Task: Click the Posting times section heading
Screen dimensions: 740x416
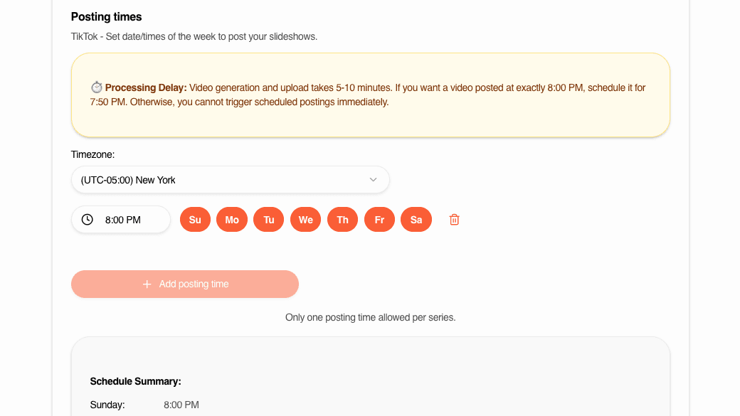Action: point(106,16)
